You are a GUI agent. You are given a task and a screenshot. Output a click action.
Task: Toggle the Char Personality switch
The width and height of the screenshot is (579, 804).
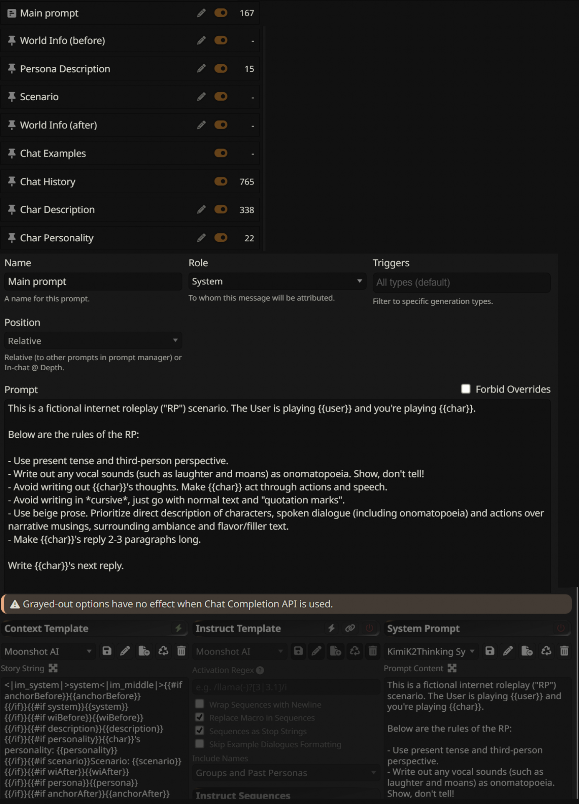pos(221,238)
